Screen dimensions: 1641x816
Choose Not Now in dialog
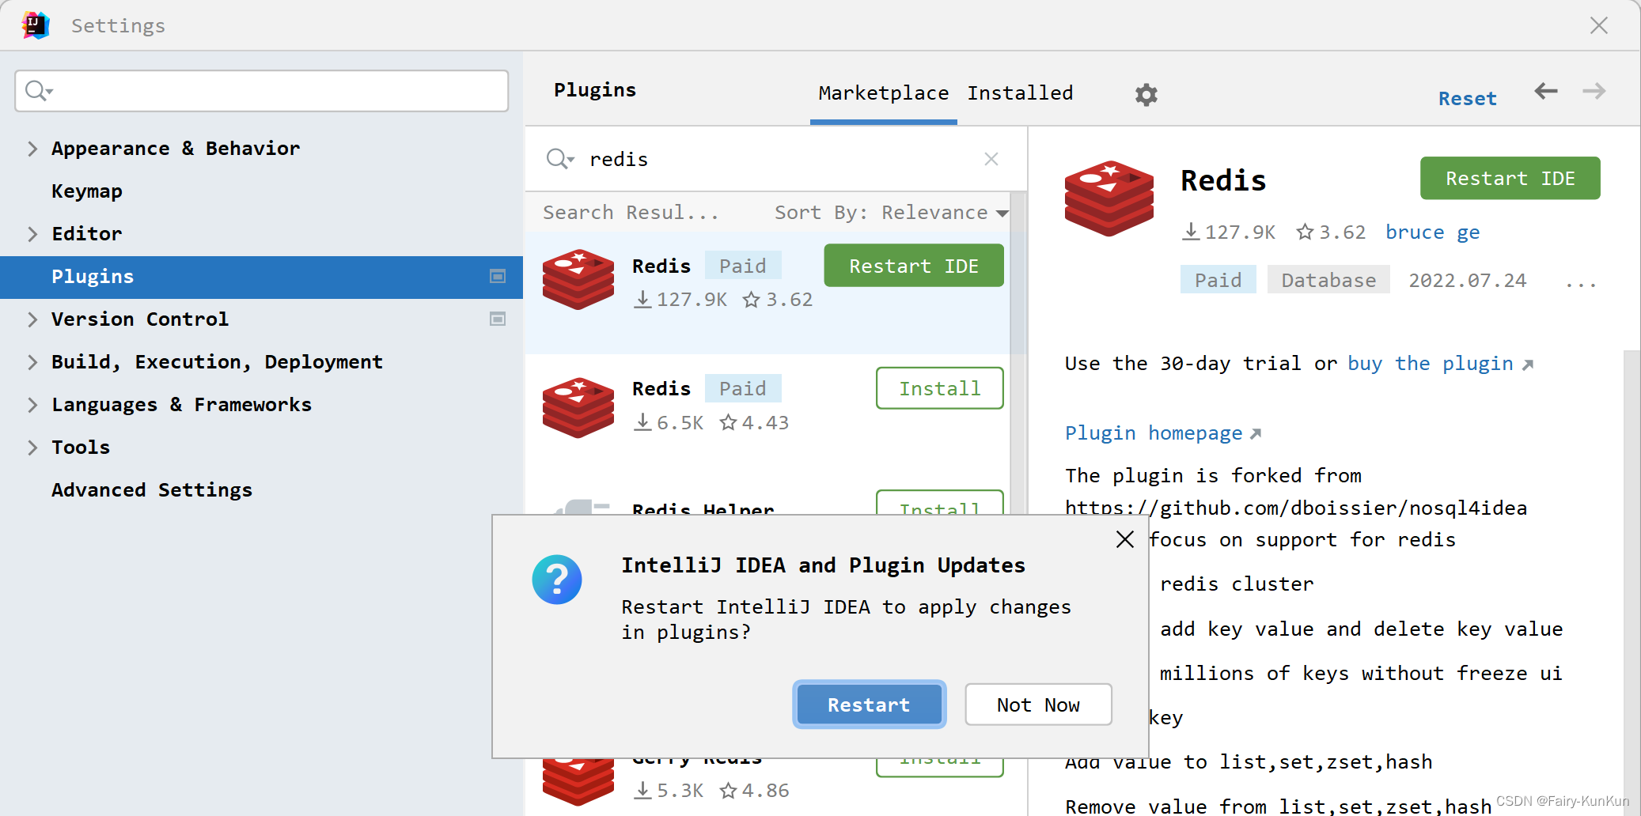pos(1038,705)
